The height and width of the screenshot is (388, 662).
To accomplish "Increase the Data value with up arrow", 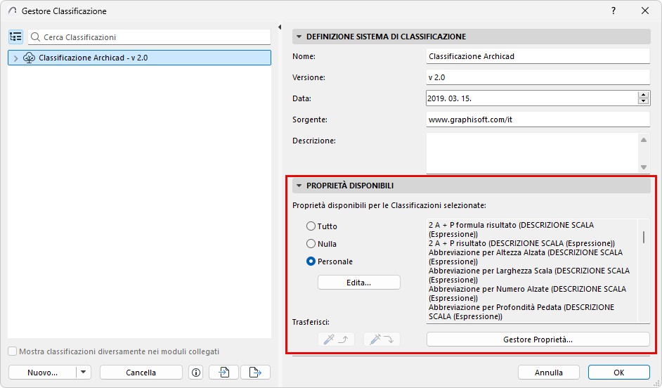I will [643, 95].
